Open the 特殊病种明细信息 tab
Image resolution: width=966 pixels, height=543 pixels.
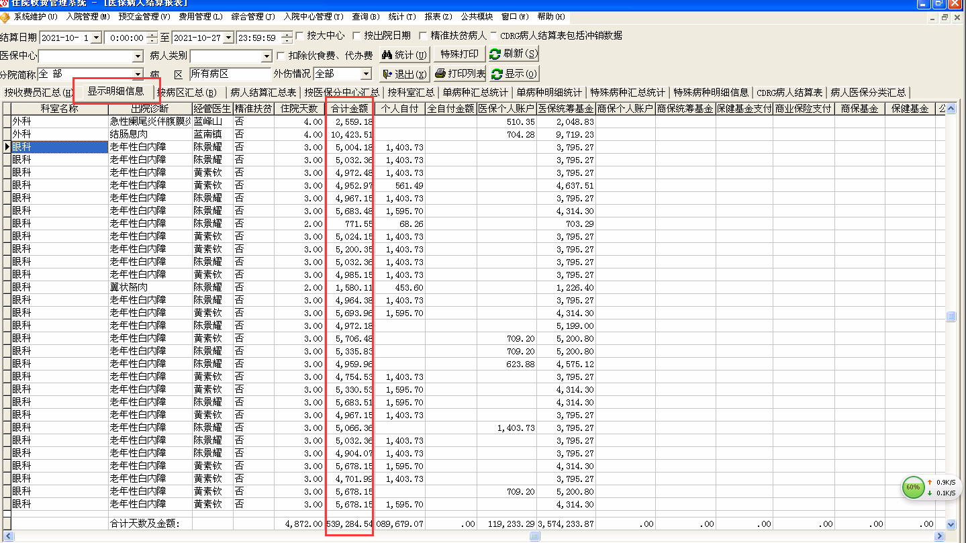[711, 93]
